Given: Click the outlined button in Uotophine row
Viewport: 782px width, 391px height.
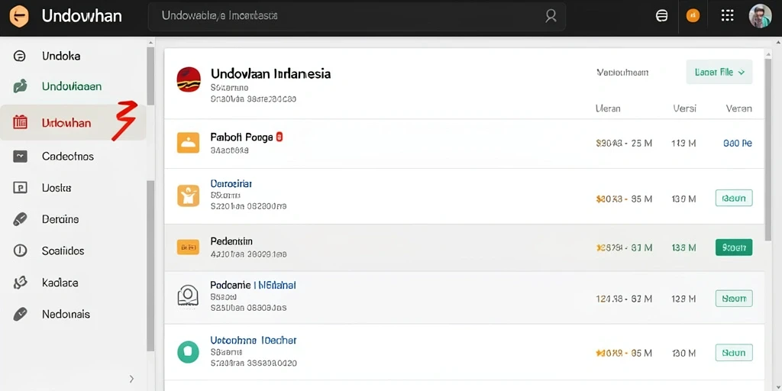Looking at the screenshot, I should 734,353.
